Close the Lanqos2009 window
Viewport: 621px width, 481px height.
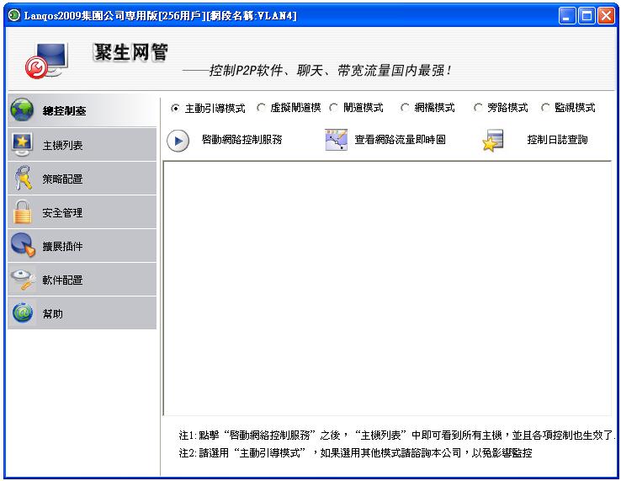coord(606,16)
